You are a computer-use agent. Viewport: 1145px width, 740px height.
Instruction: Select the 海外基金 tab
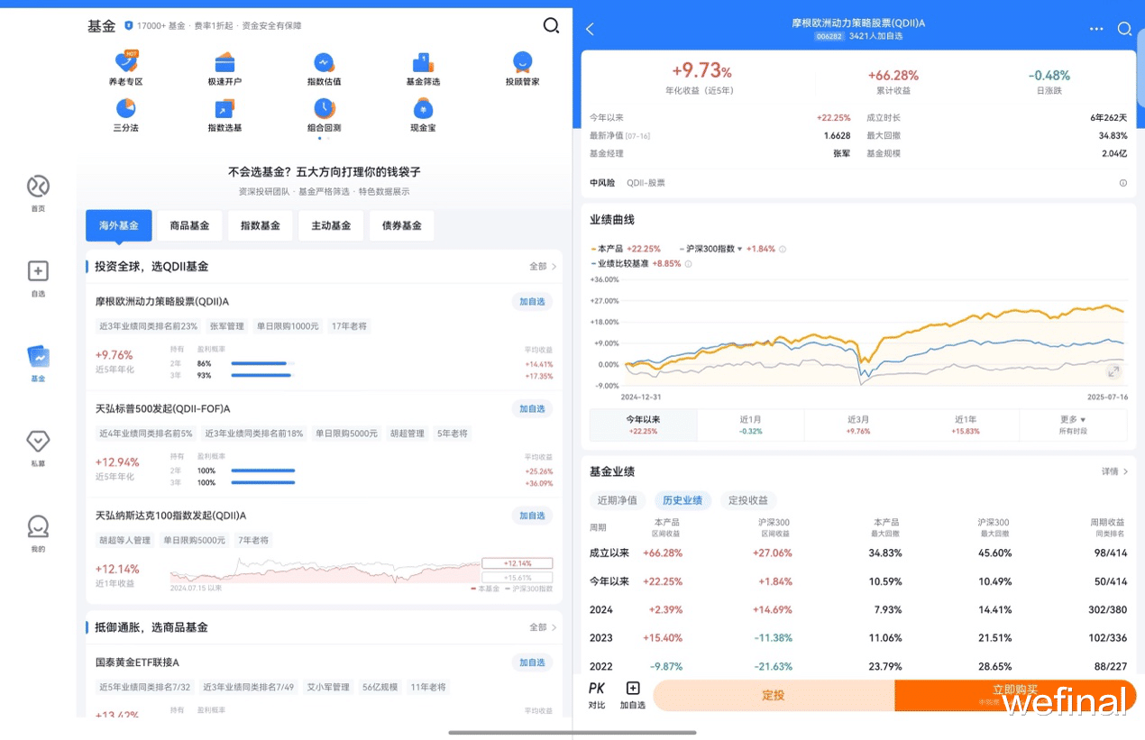pos(119,225)
